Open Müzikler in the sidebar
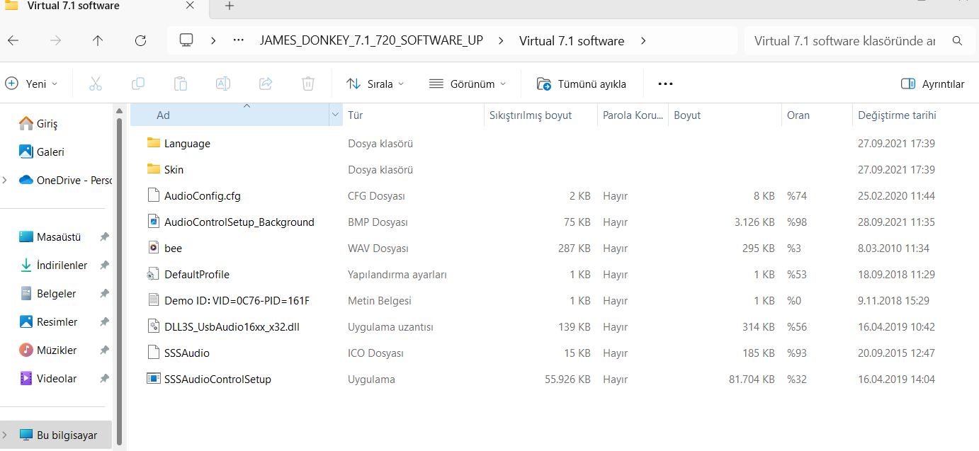 pos(57,350)
